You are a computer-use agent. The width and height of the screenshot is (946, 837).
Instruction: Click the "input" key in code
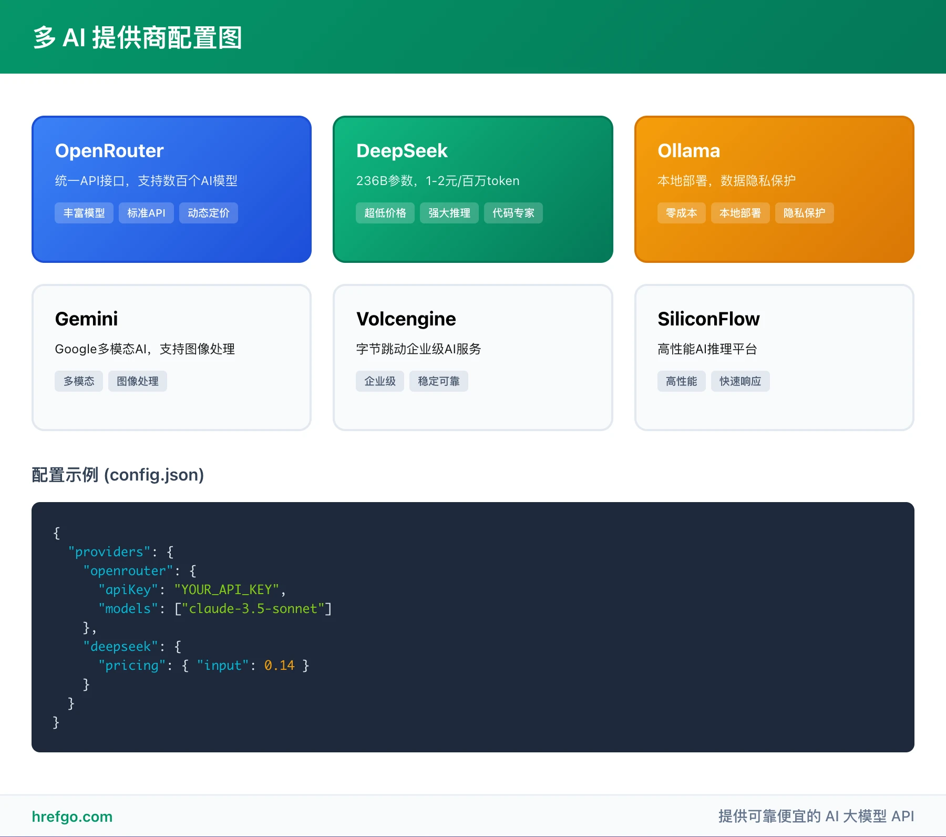click(223, 666)
